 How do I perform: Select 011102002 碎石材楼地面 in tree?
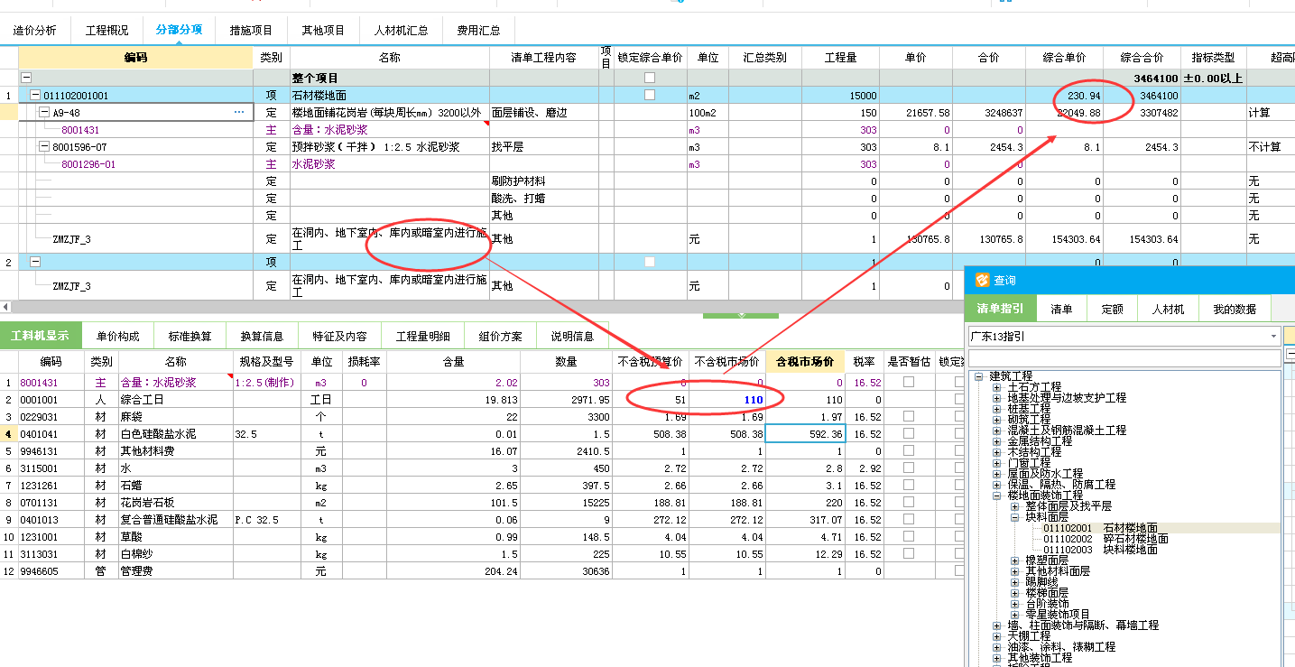coord(1105,539)
